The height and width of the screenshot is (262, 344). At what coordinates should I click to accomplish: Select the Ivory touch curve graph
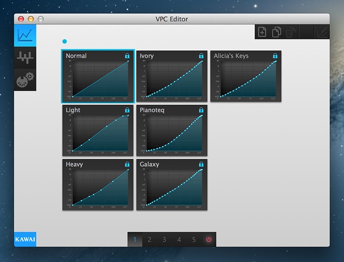pos(174,79)
